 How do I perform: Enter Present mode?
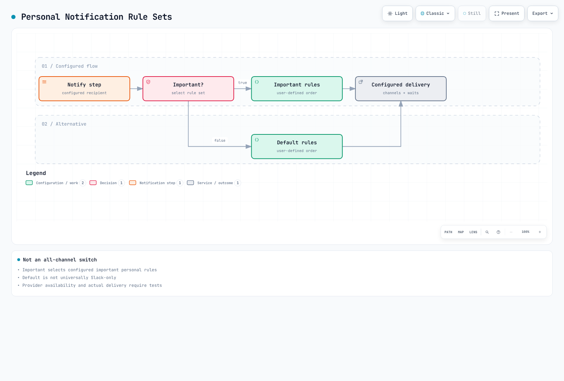(507, 13)
